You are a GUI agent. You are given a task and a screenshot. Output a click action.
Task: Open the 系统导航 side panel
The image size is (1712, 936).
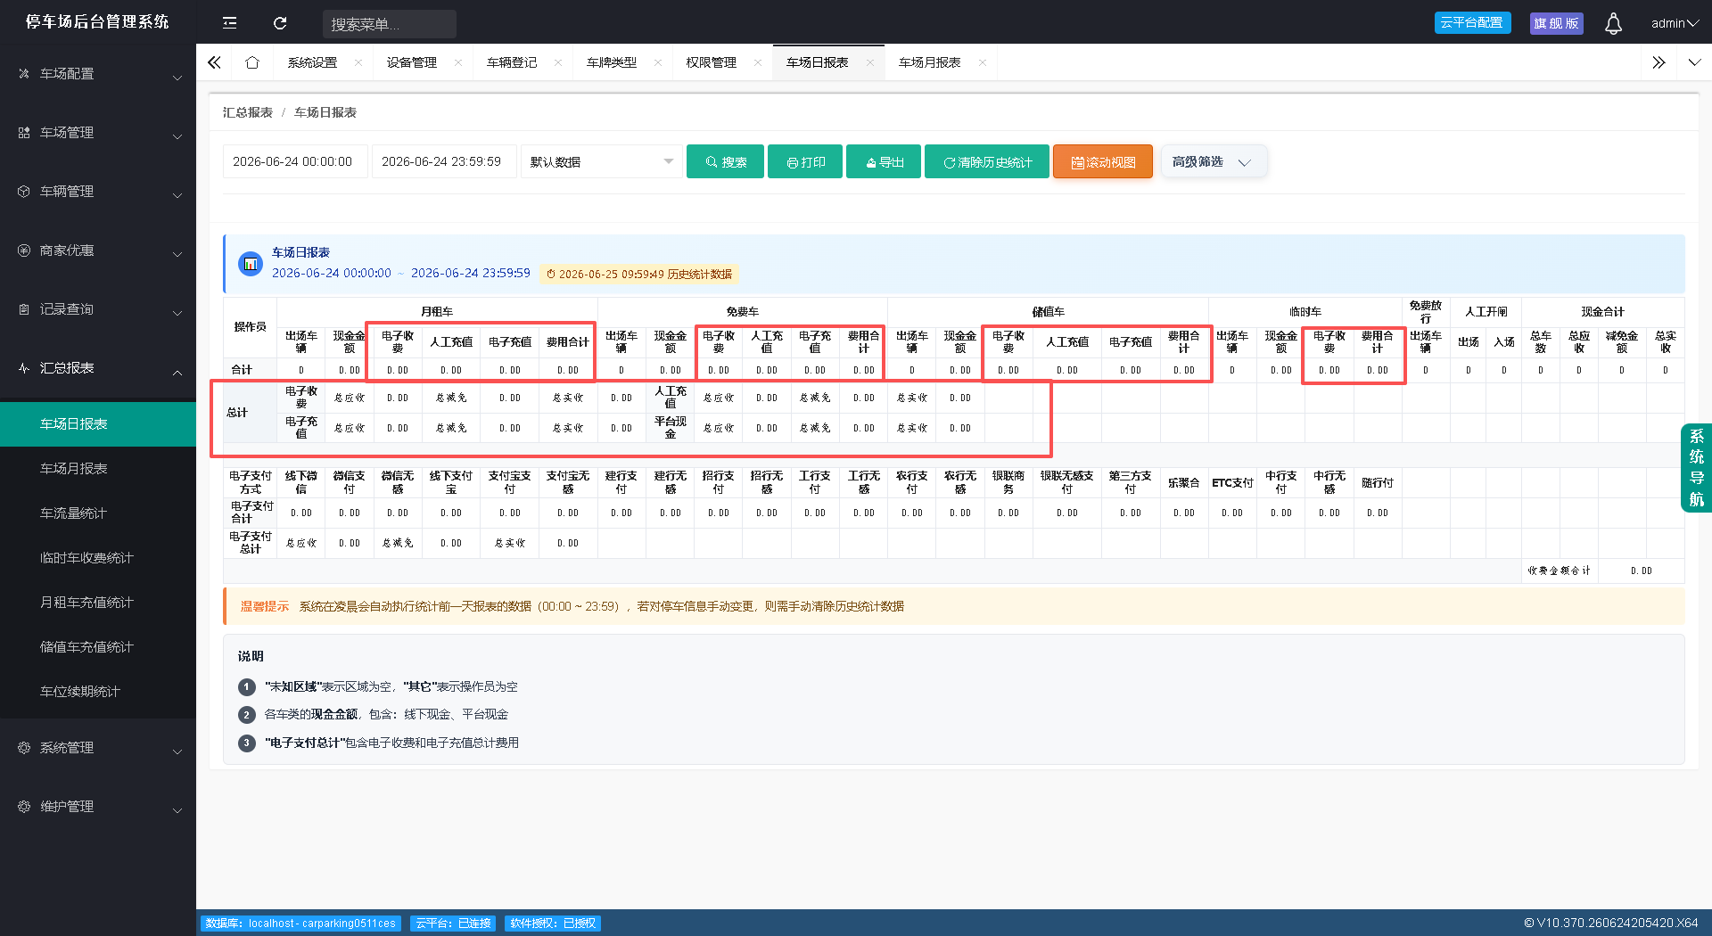coord(1696,468)
